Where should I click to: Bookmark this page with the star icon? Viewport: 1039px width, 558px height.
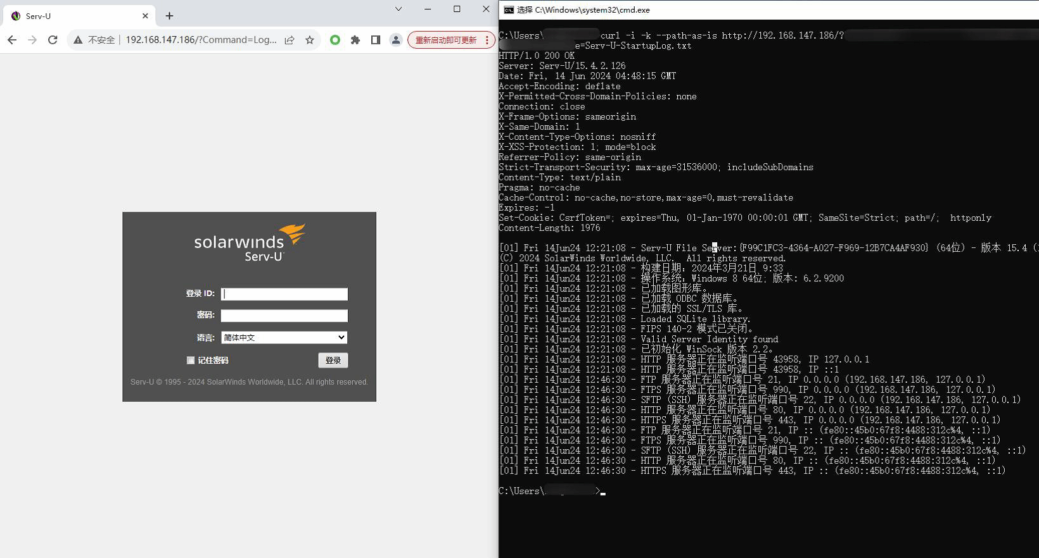310,40
